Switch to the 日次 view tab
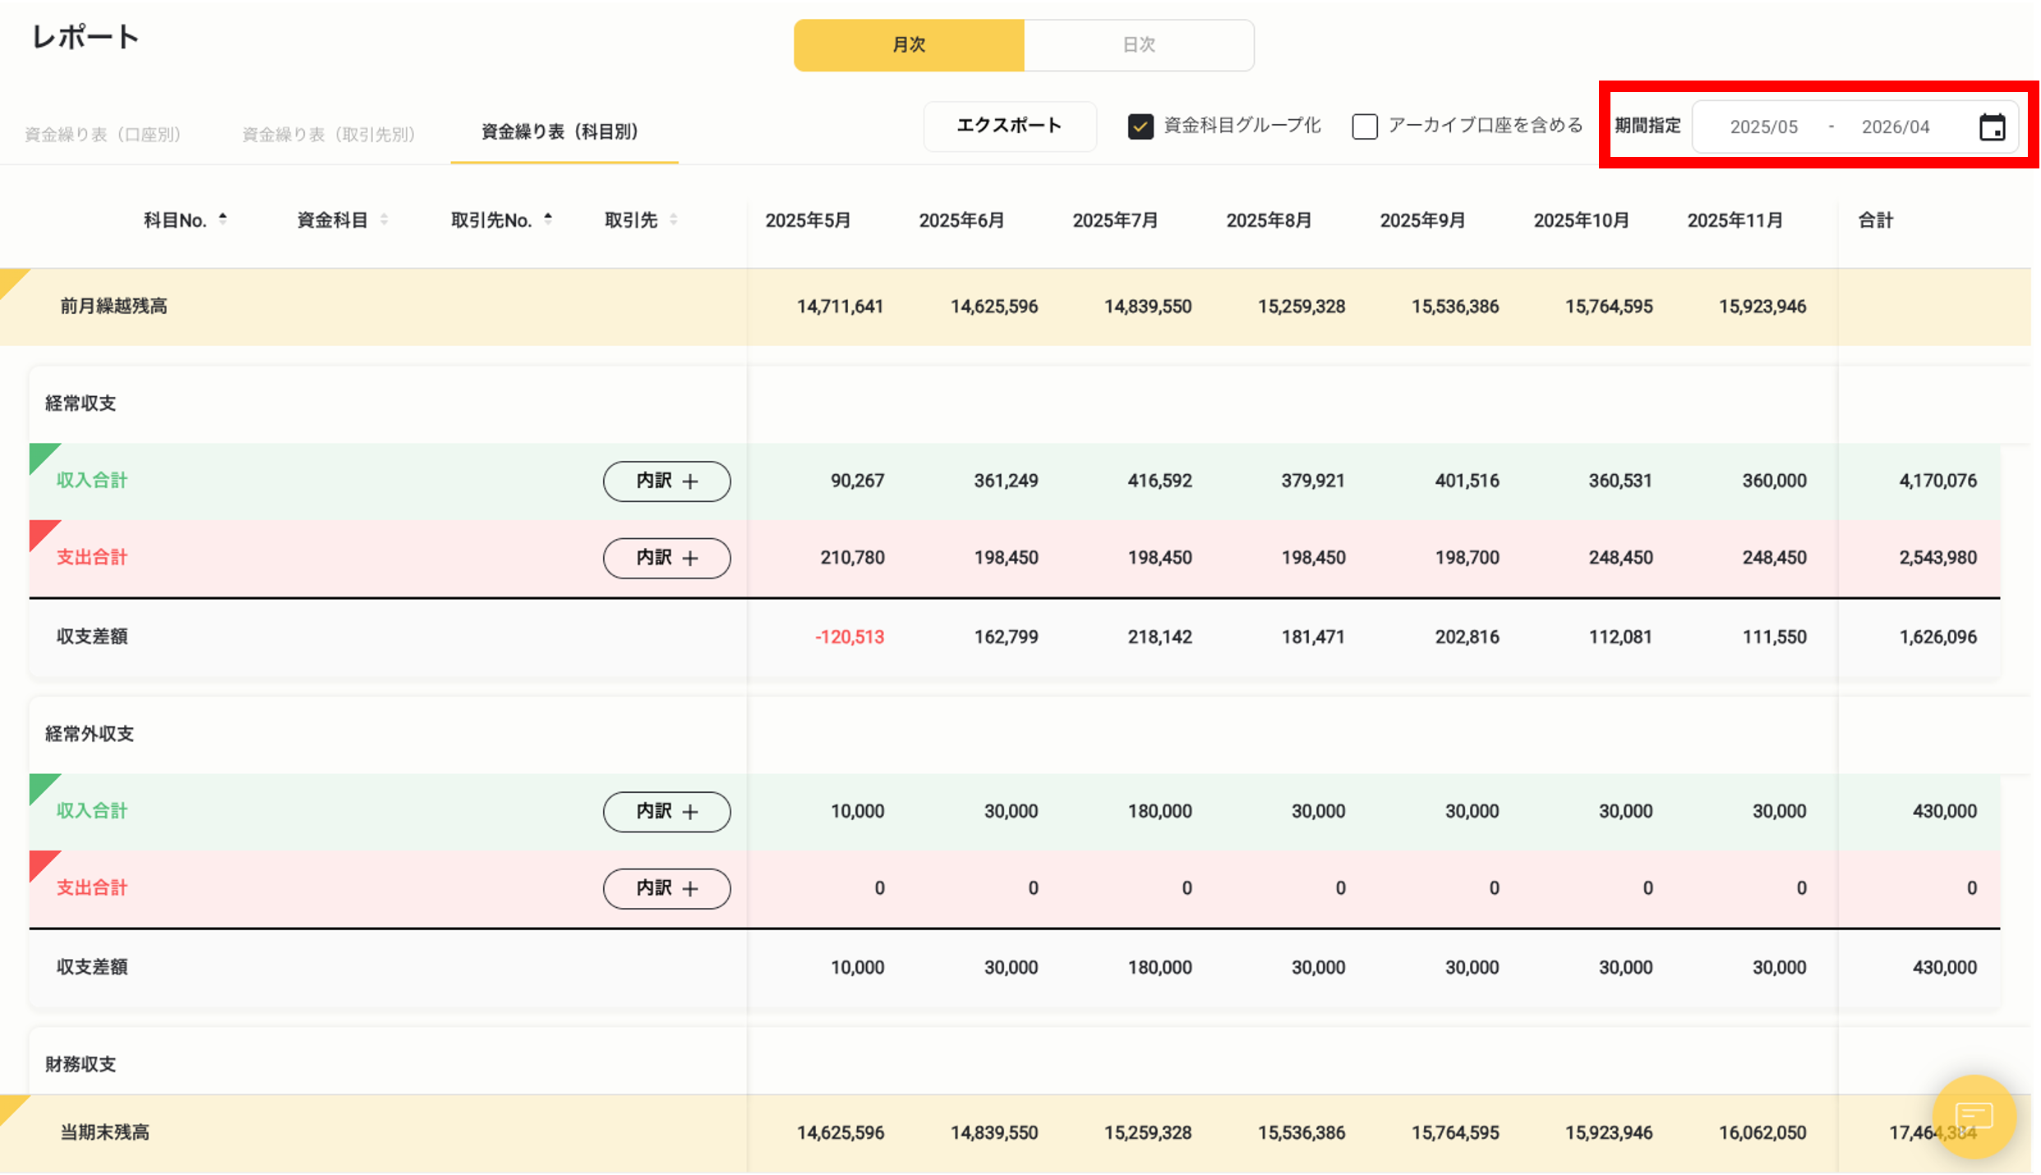This screenshot has width=2041, height=1175. click(x=1139, y=45)
